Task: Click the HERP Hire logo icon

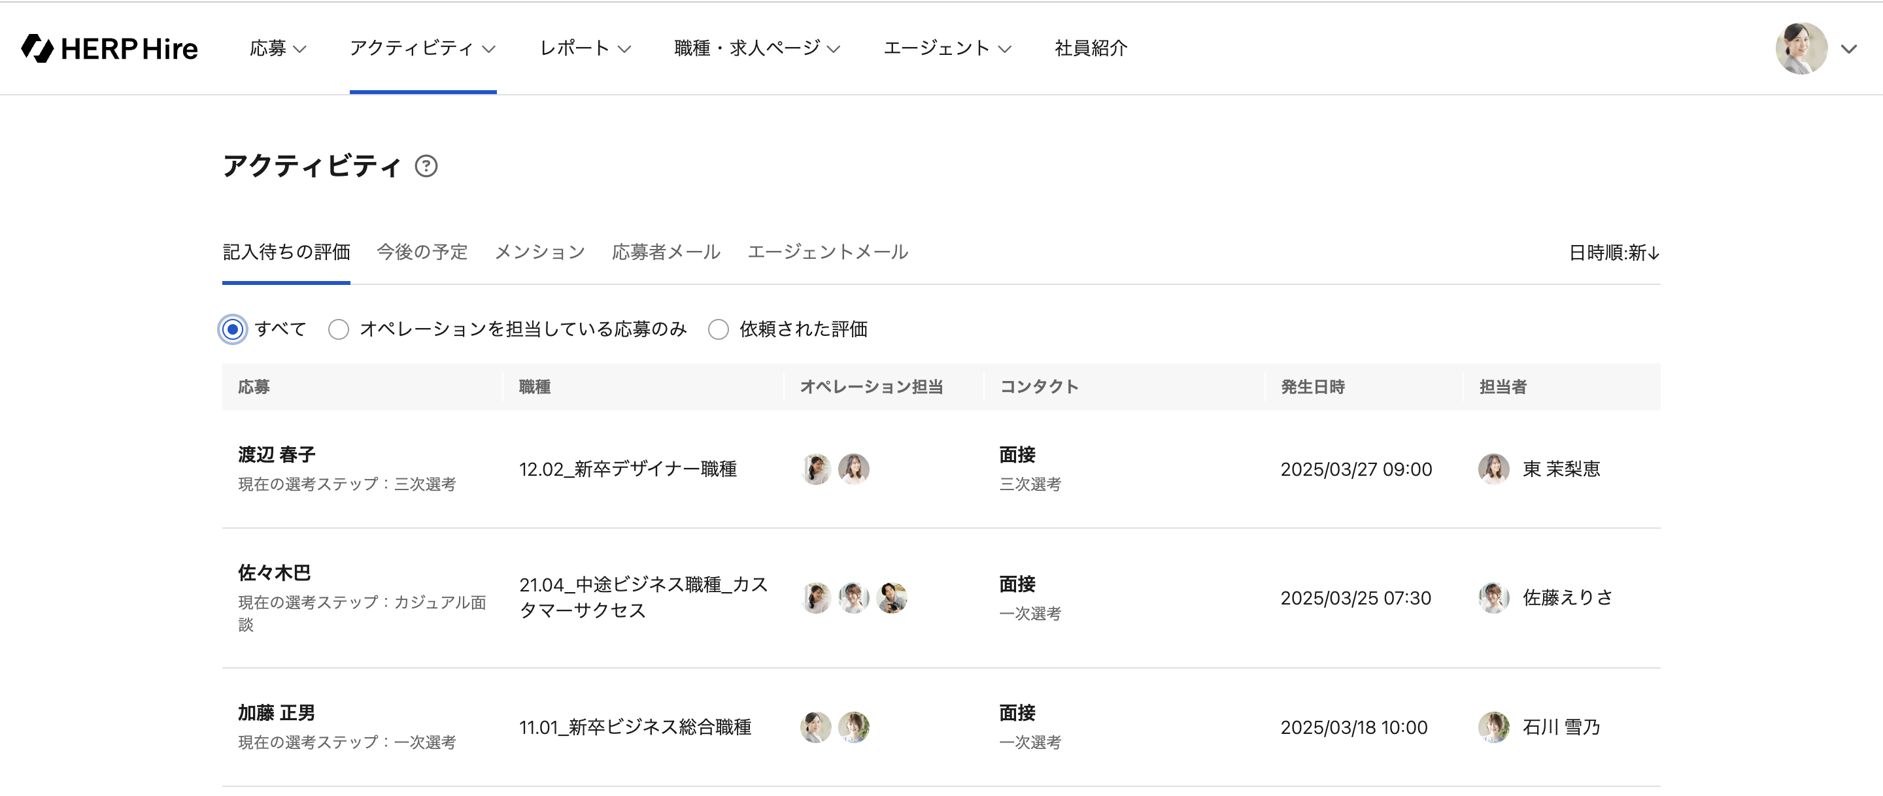Action: (x=37, y=48)
